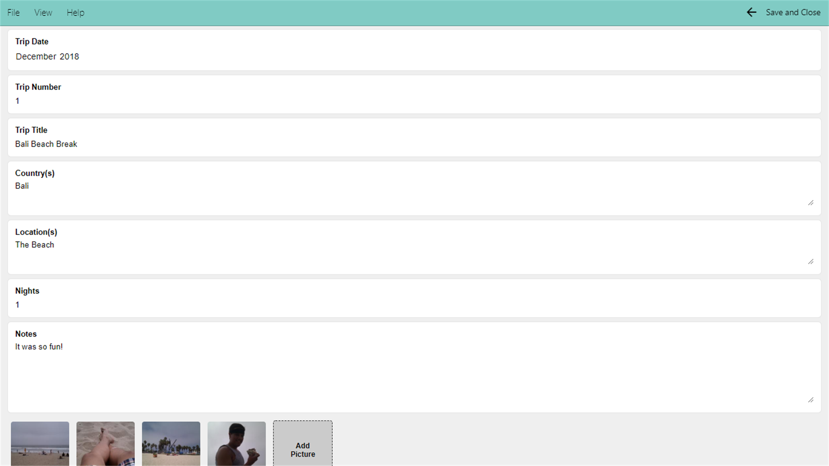The image size is (829, 466).
Task: Click the Trip Title field Bali Beach Break
Action: [x=414, y=144]
